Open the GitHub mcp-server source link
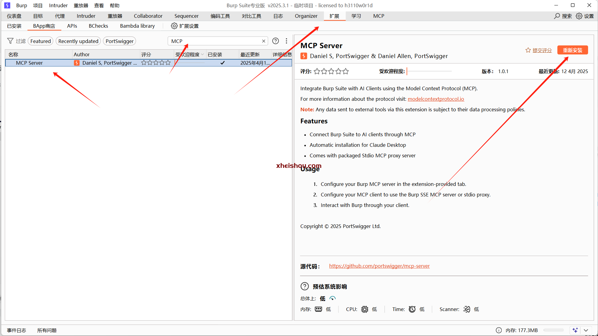 click(379, 266)
